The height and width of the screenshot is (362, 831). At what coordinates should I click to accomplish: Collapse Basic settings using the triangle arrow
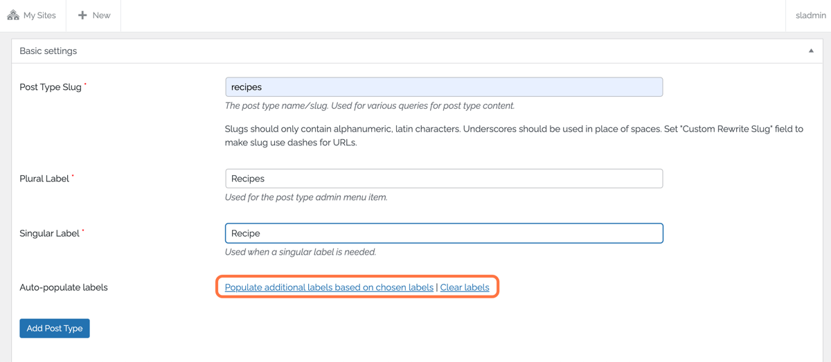click(x=811, y=51)
